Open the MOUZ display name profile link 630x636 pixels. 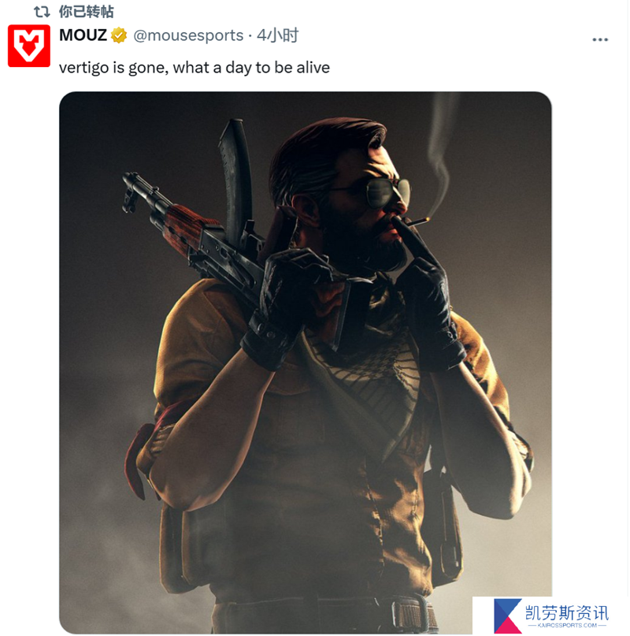[x=83, y=35]
